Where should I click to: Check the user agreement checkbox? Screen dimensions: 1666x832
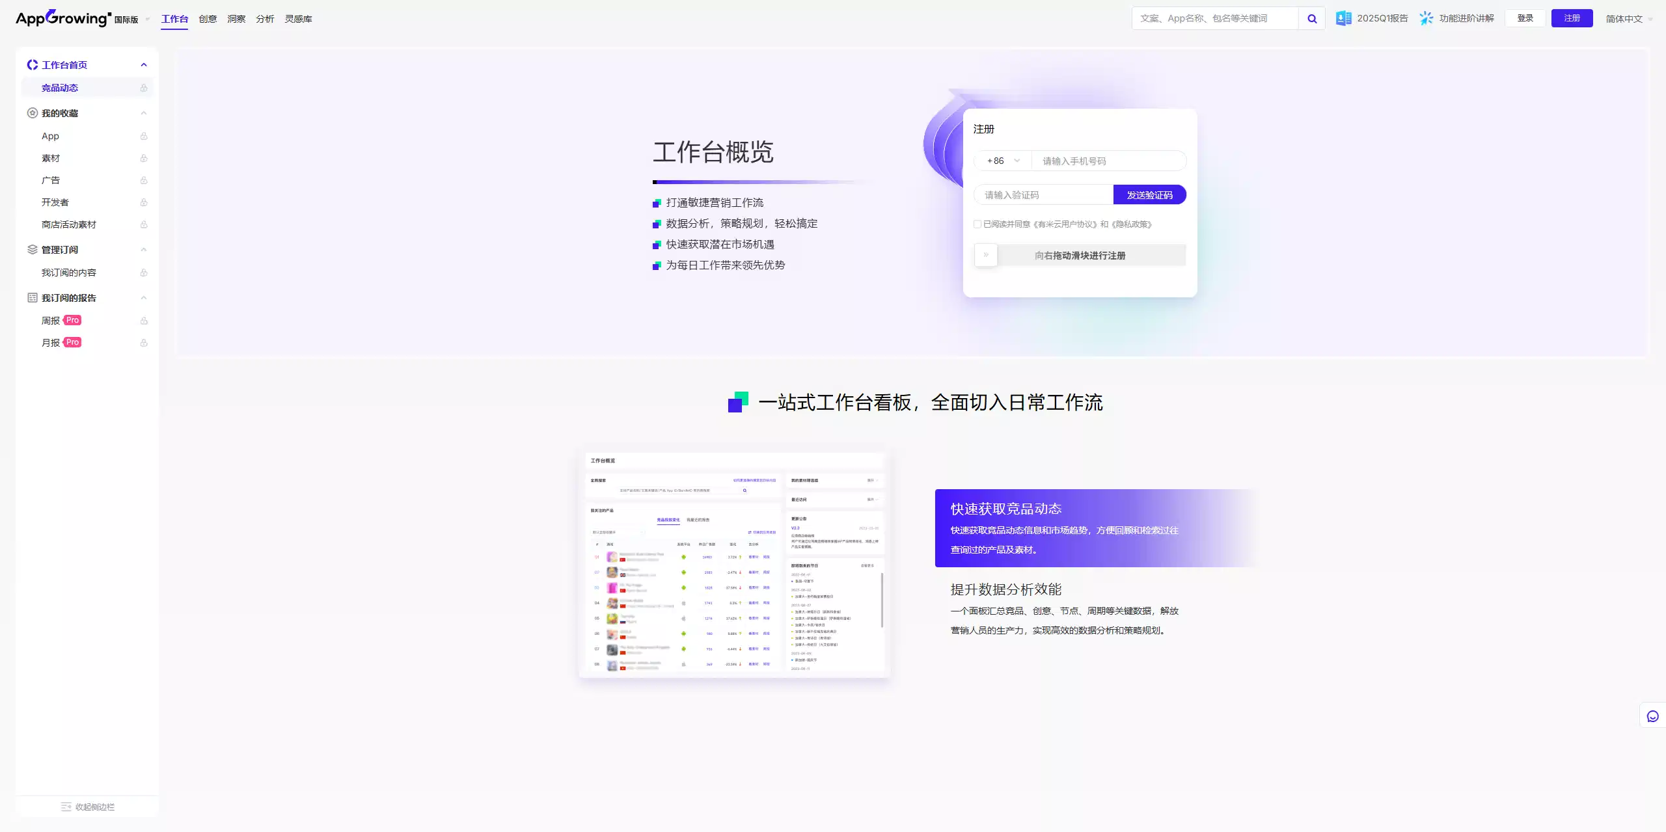[978, 224]
